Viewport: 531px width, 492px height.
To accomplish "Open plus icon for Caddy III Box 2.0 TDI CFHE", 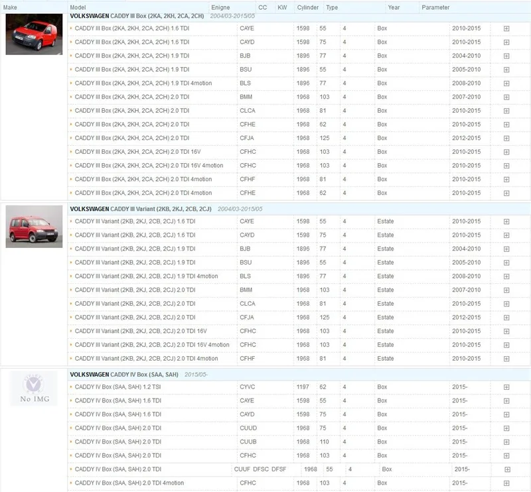I will pos(506,125).
